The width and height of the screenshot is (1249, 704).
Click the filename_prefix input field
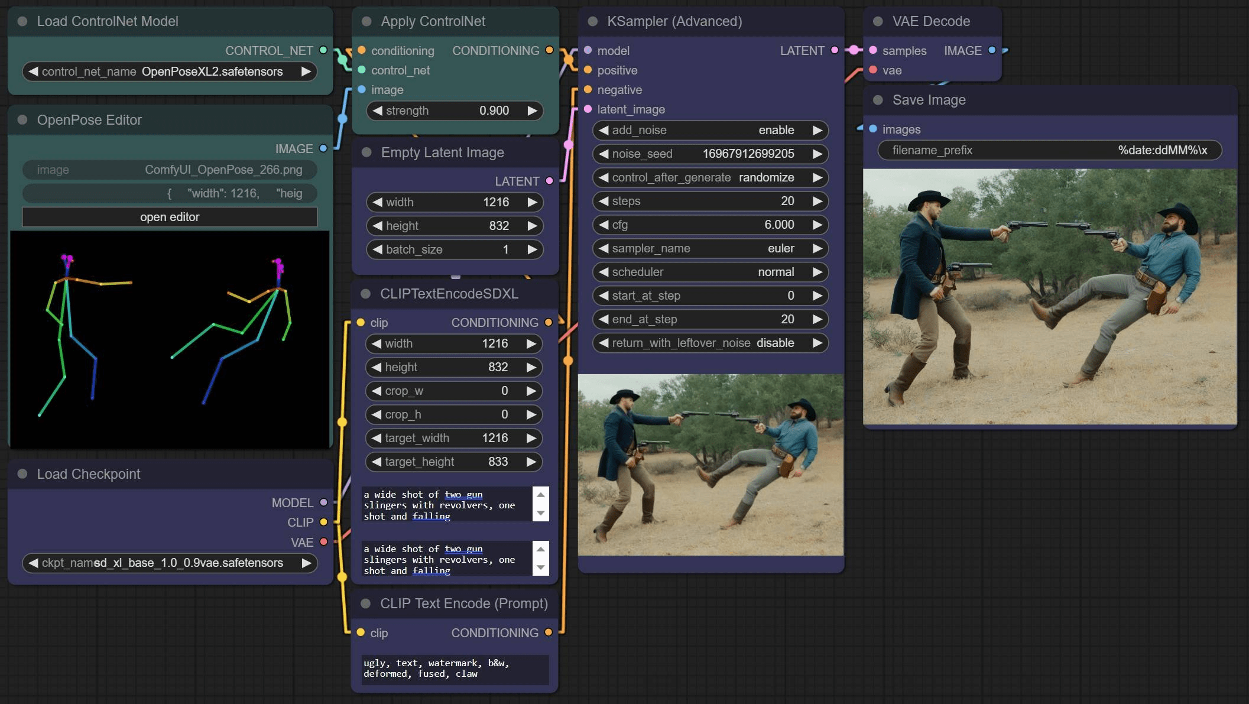tap(1049, 150)
